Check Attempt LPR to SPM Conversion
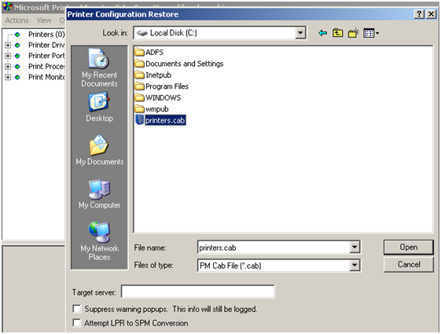This screenshot has height=334, width=441. point(76,322)
